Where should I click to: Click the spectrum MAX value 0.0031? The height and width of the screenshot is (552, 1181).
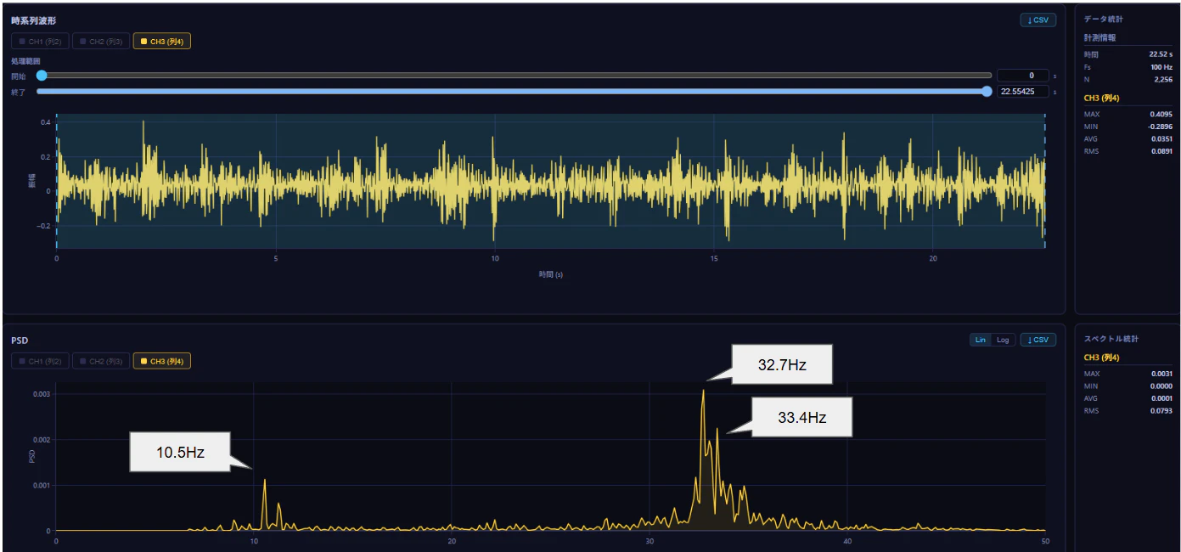click(x=1161, y=374)
